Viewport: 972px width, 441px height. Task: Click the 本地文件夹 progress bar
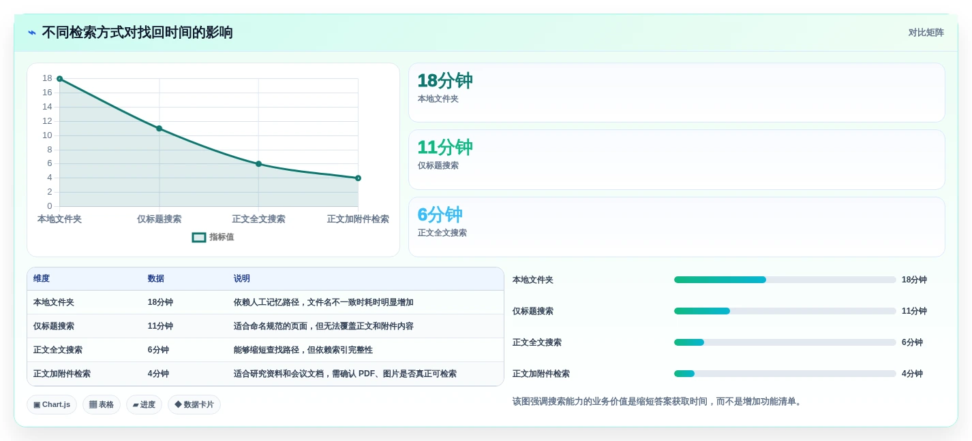[x=785, y=280]
